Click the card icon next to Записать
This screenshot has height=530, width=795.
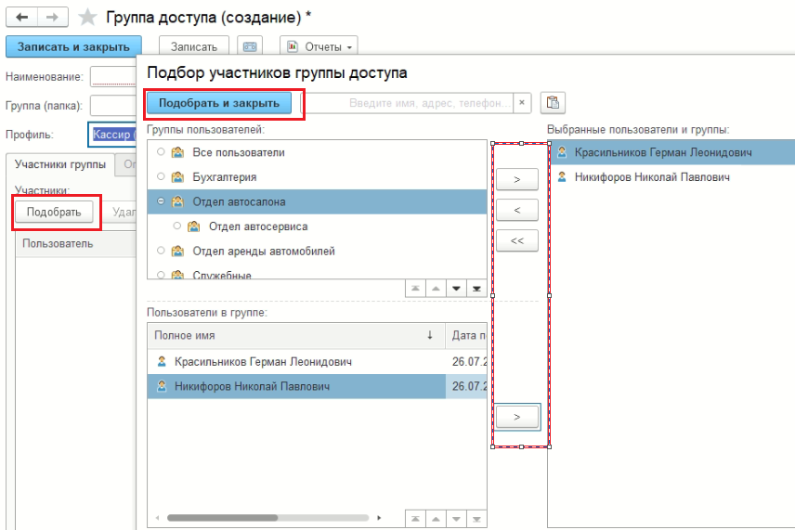click(249, 46)
